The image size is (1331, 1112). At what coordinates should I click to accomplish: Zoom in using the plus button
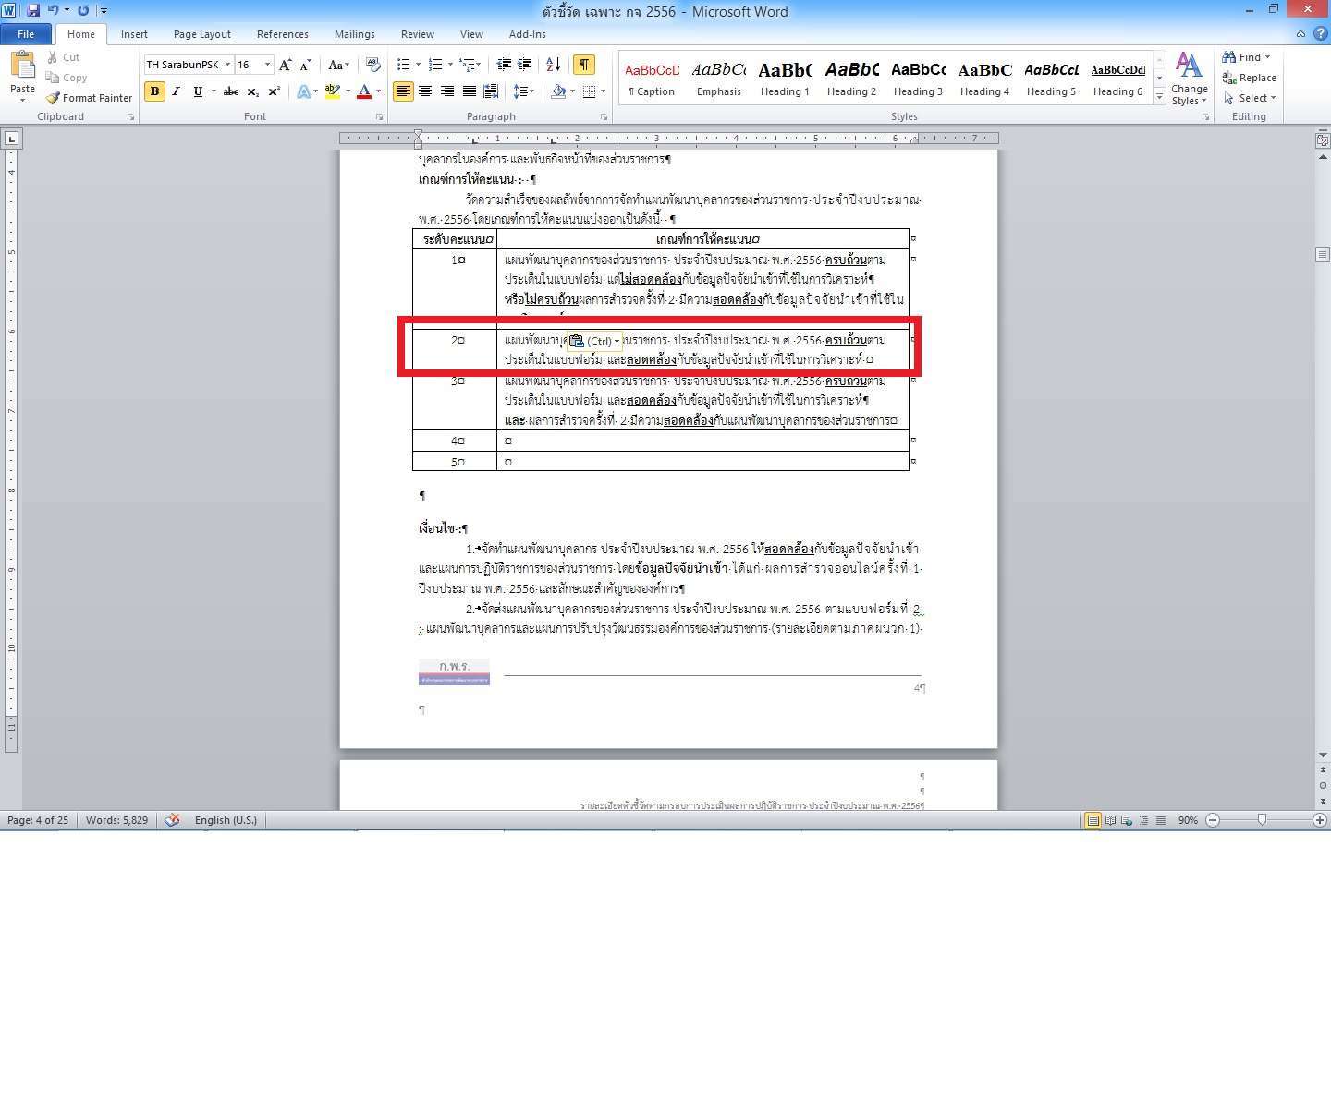click(1320, 820)
